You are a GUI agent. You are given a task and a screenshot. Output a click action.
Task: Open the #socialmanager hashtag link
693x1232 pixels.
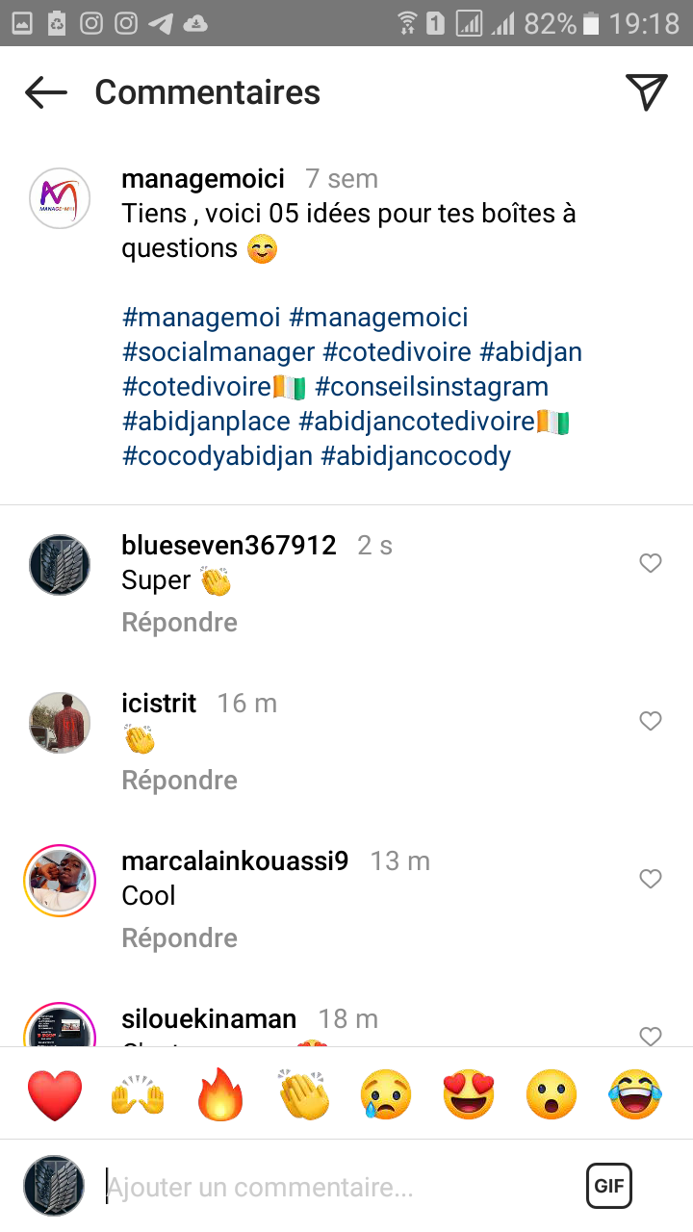218,352
